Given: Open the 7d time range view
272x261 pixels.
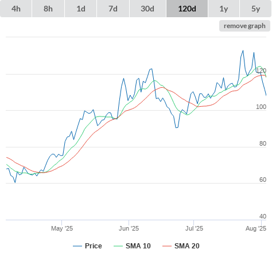Looking at the screenshot, I should [113, 9].
